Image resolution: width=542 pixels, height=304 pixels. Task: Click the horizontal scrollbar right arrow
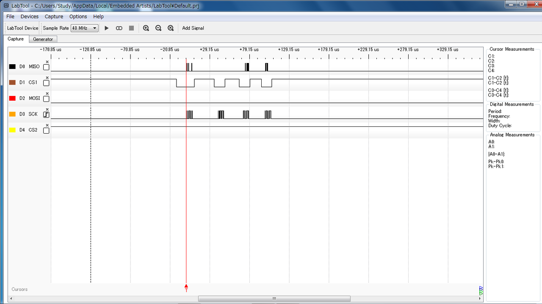point(481,299)
